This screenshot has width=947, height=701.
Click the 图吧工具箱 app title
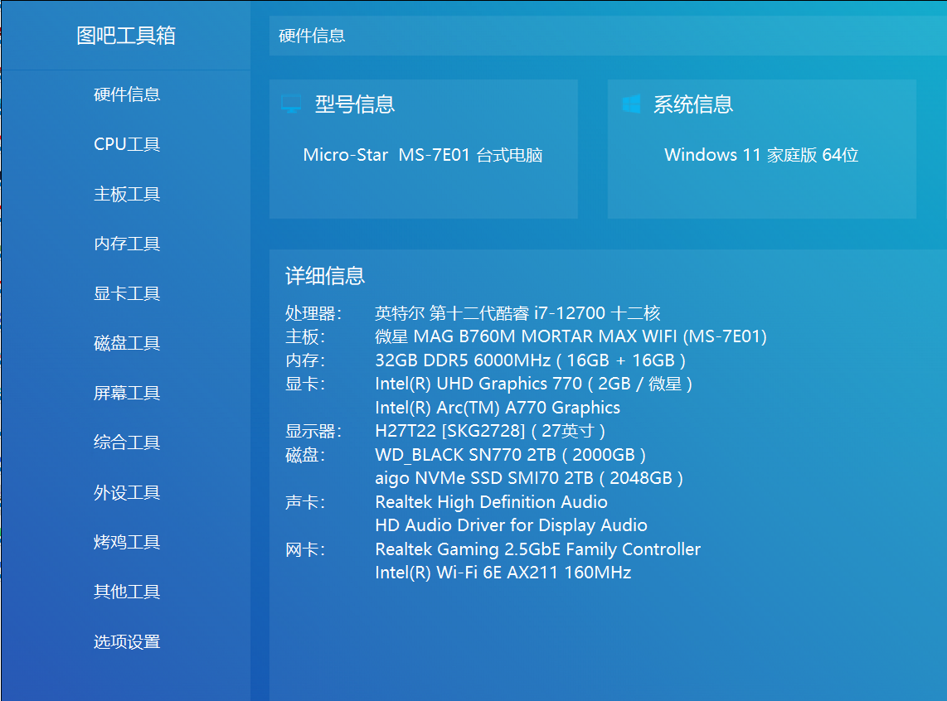click(126, 36)
